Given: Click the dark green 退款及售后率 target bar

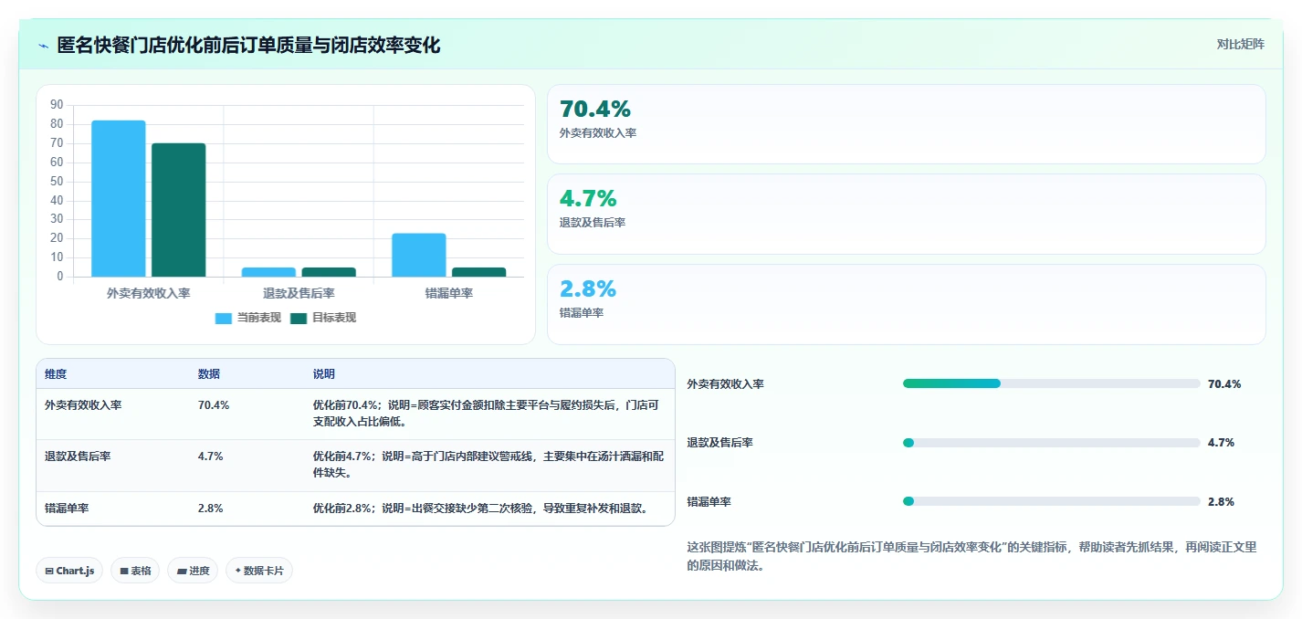Looking at the screenshot, I should 329,272.
